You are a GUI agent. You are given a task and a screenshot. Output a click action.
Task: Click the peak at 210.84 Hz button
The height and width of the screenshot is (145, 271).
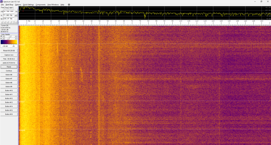(9, 63)
